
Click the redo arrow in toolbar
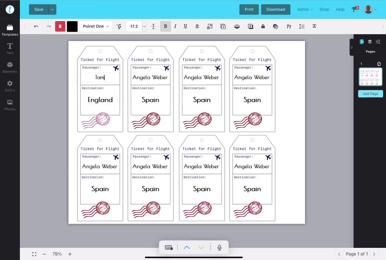[48, 26]
